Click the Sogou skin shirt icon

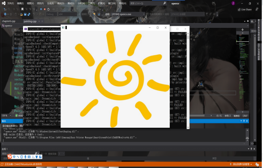(37, 157)
